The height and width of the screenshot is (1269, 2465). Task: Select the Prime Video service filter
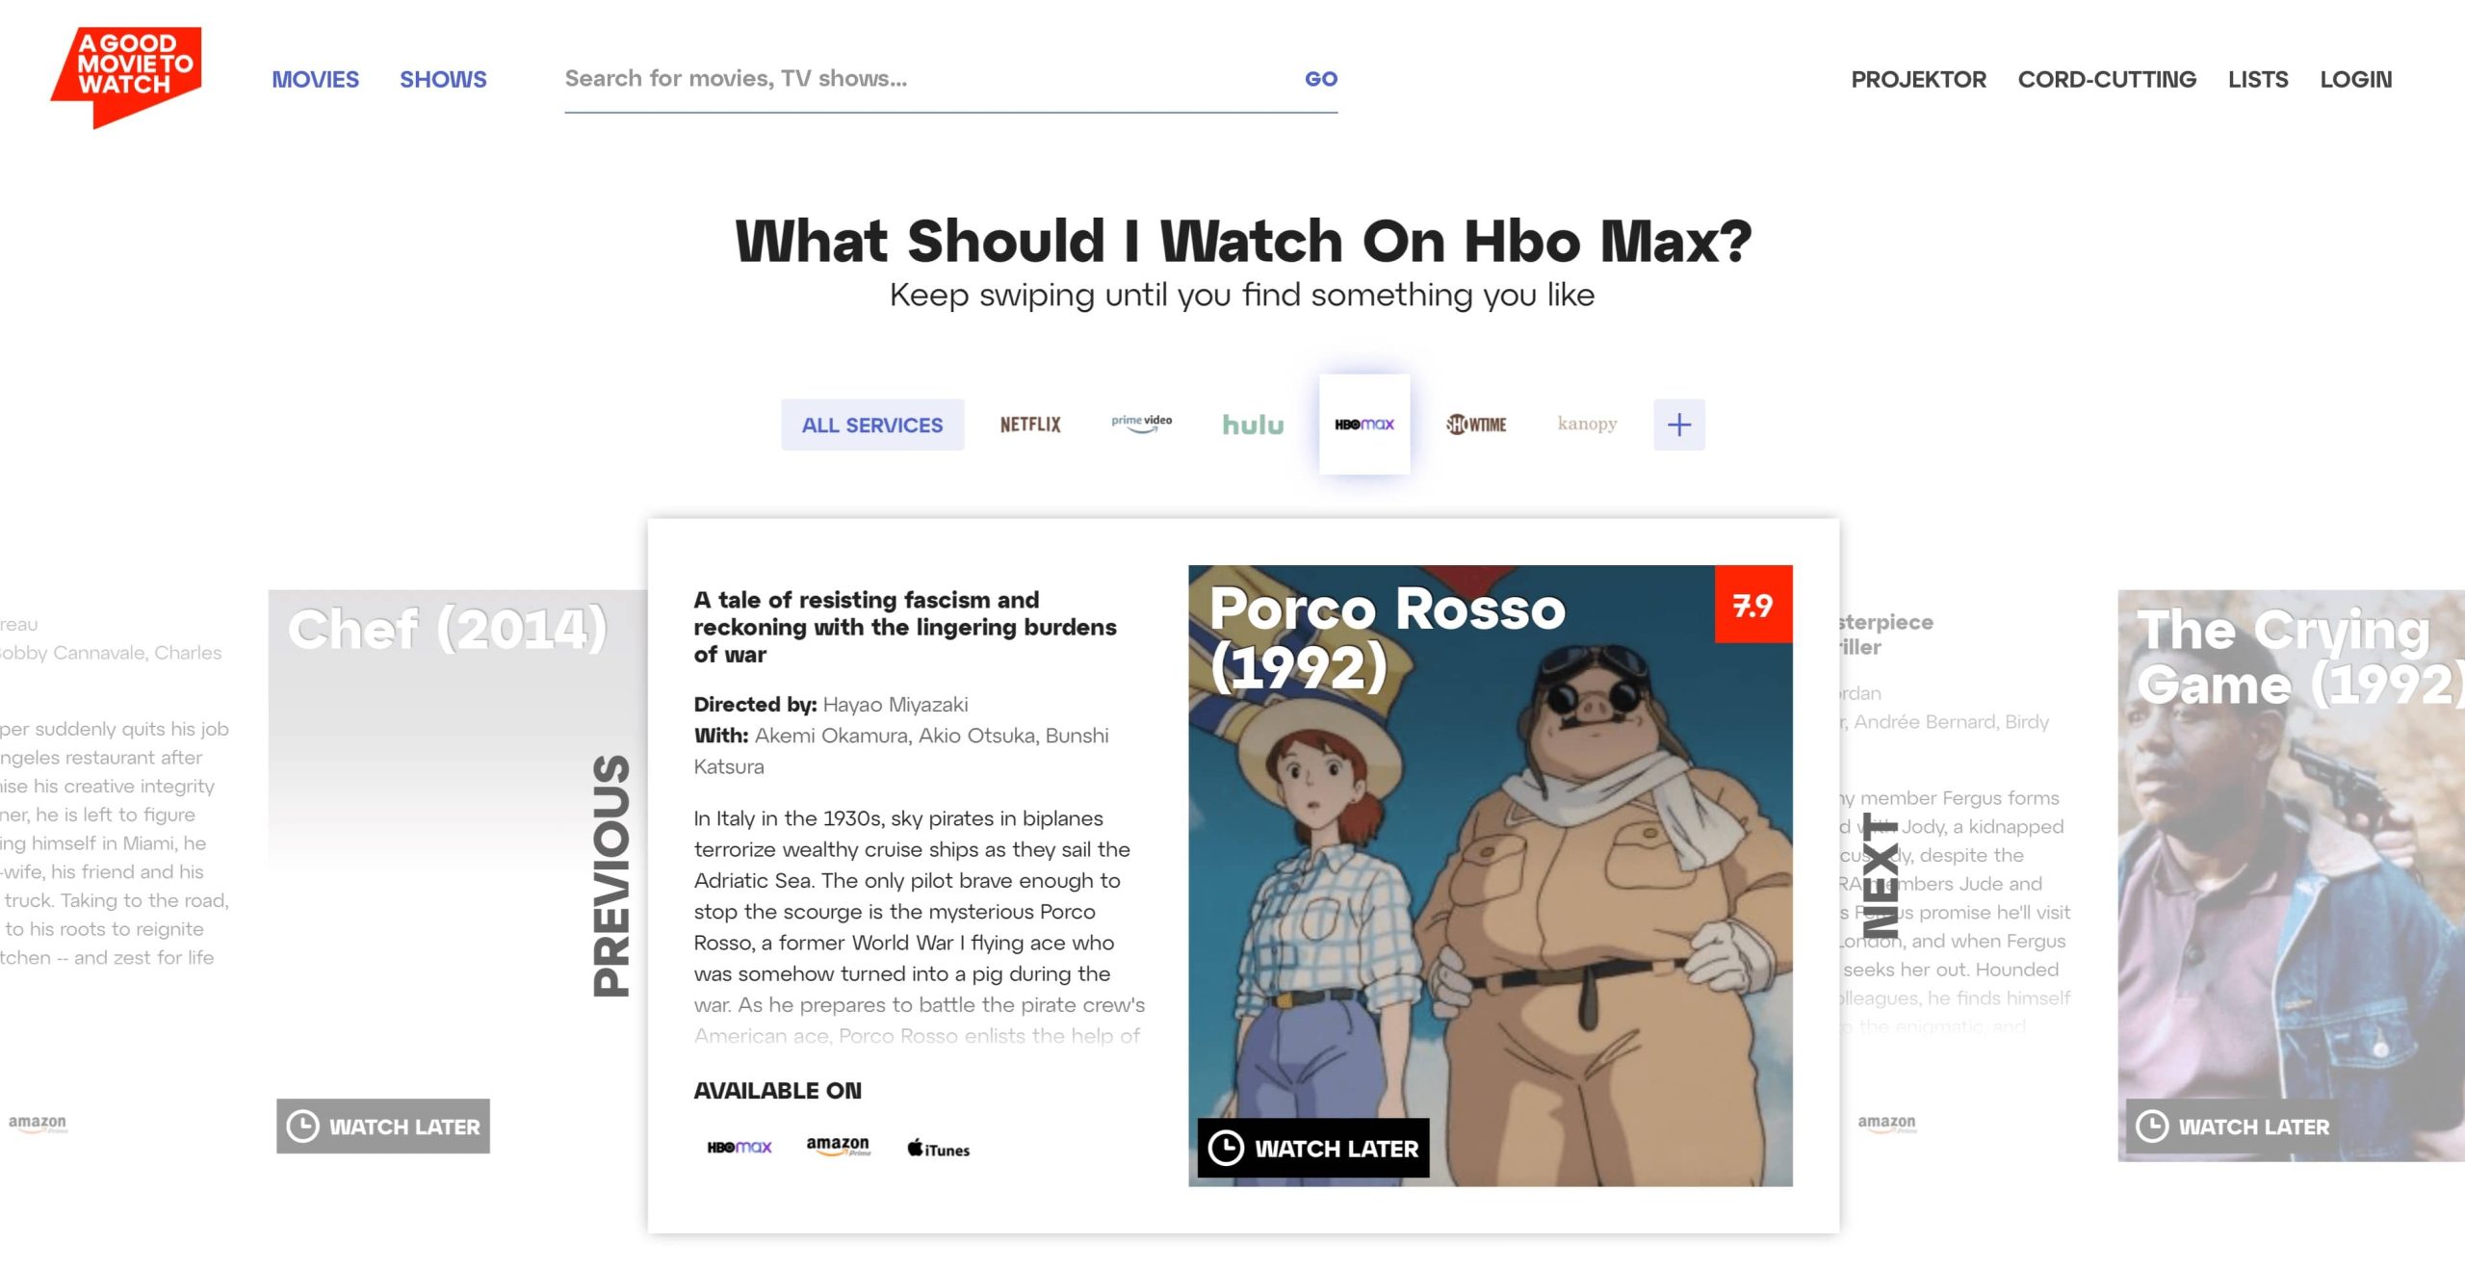[1141, 424]
